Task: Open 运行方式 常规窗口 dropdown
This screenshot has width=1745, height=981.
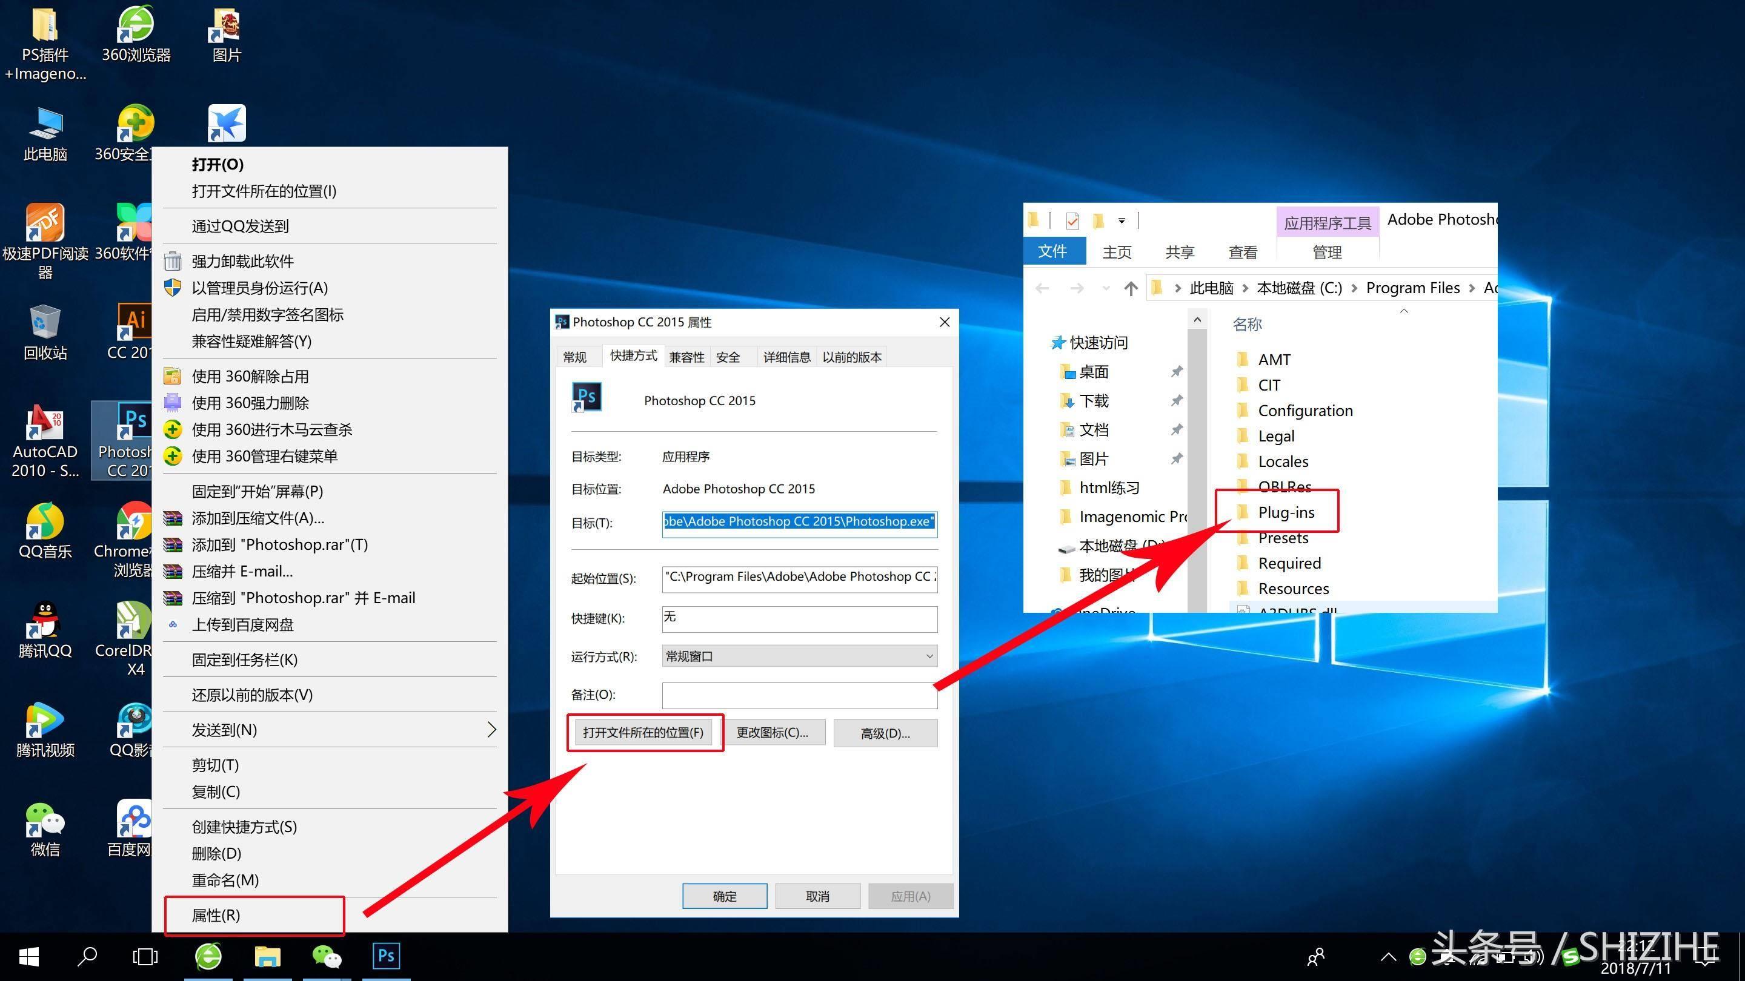Action: tap(800, 656)
